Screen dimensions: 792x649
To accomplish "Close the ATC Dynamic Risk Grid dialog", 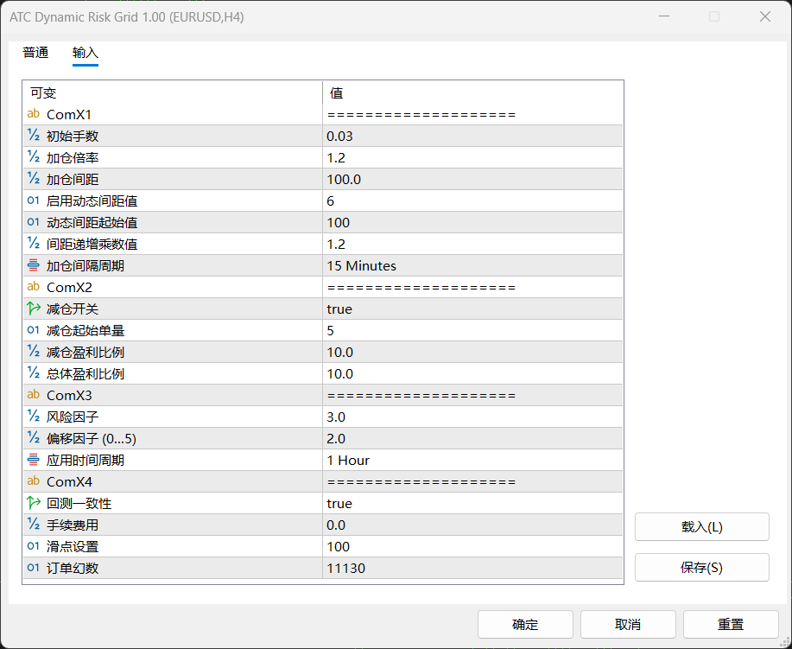I will [765, 16].
